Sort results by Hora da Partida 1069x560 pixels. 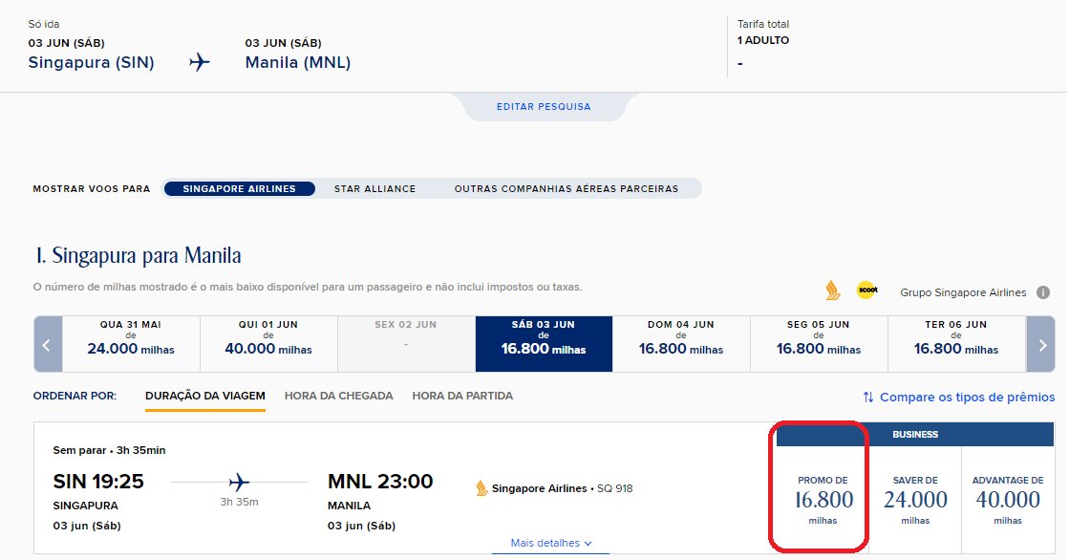pos(462,396)
